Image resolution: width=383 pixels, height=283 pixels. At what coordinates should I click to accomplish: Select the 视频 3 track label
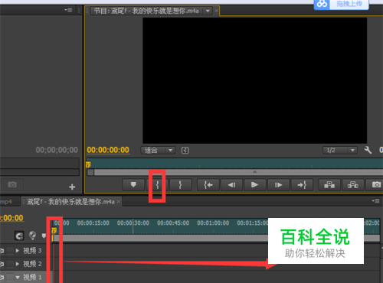coord(32,251)
